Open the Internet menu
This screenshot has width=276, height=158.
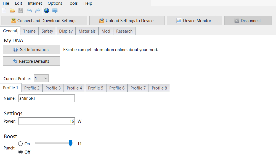[x=35, y=3]
